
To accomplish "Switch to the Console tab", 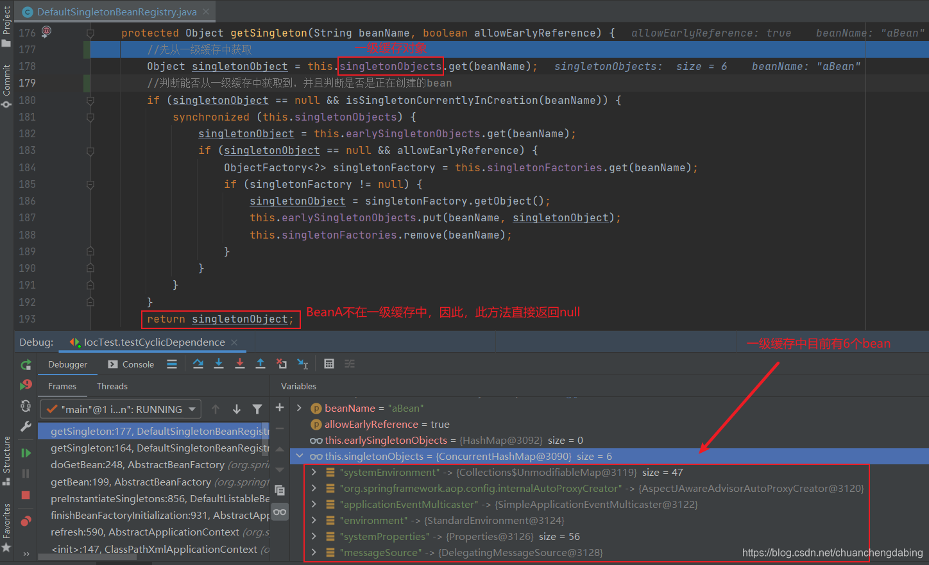I will pos(131,364).
